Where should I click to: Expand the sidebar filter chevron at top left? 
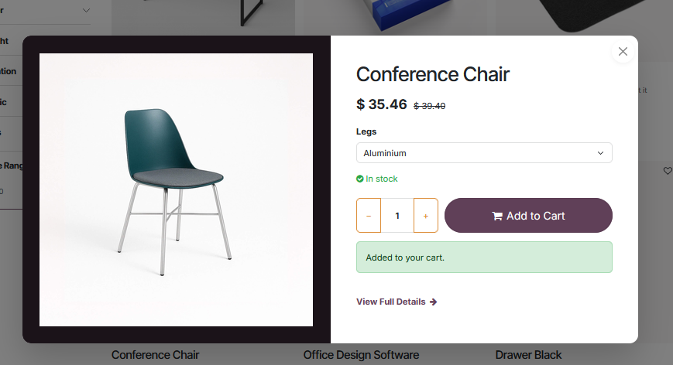coord(86,10)
